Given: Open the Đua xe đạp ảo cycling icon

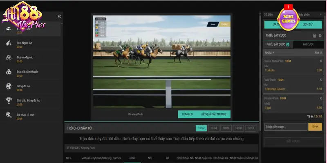Looking at the screenshot, I should point(8,58).
